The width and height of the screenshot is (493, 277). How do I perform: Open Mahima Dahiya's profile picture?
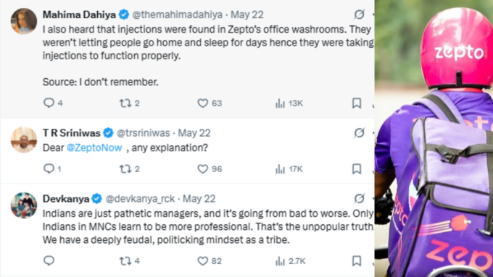[24, 21]
